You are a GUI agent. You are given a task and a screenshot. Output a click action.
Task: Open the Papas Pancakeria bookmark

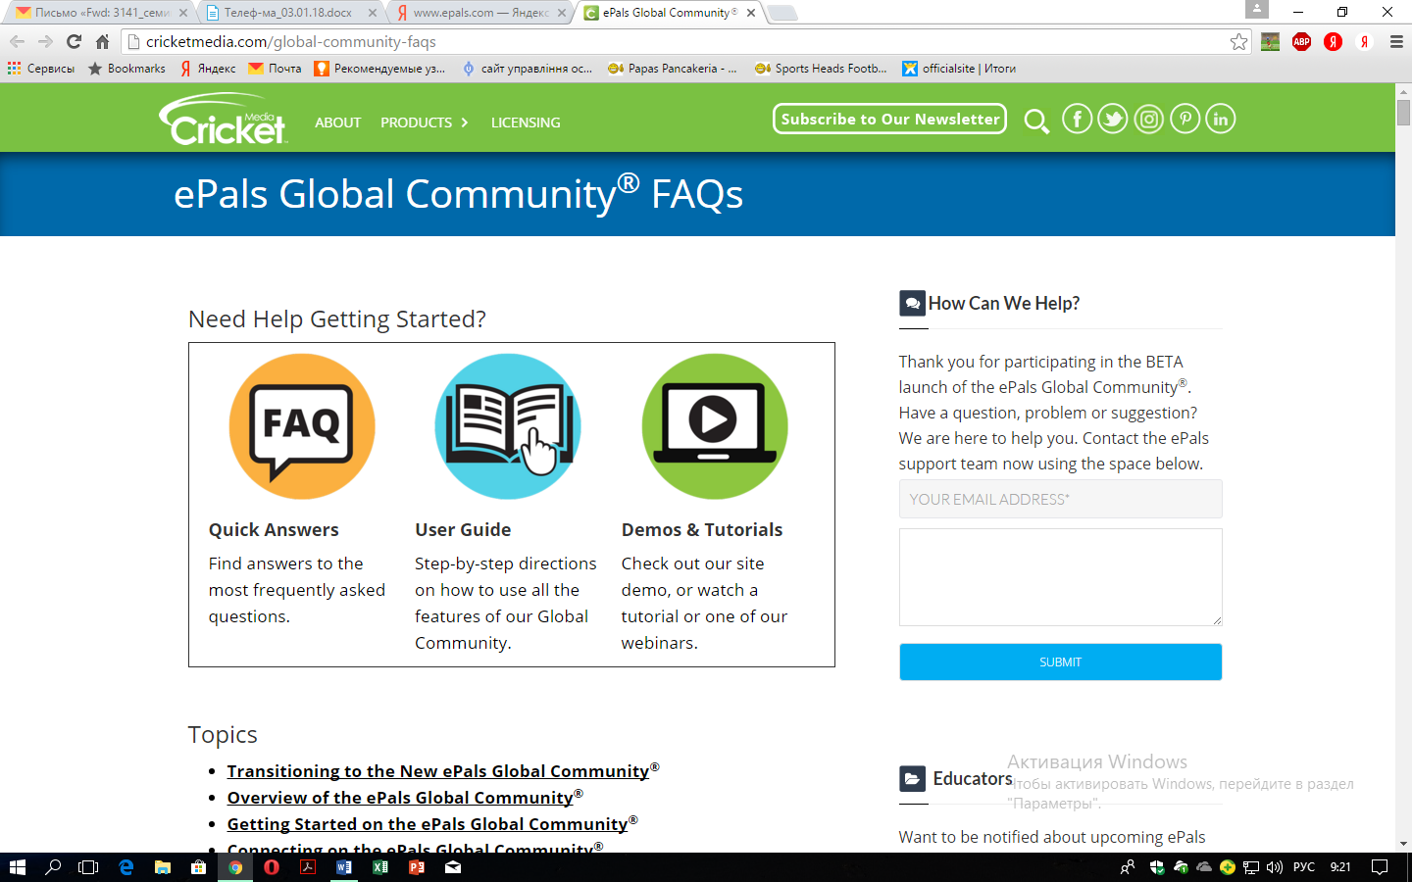673,69
